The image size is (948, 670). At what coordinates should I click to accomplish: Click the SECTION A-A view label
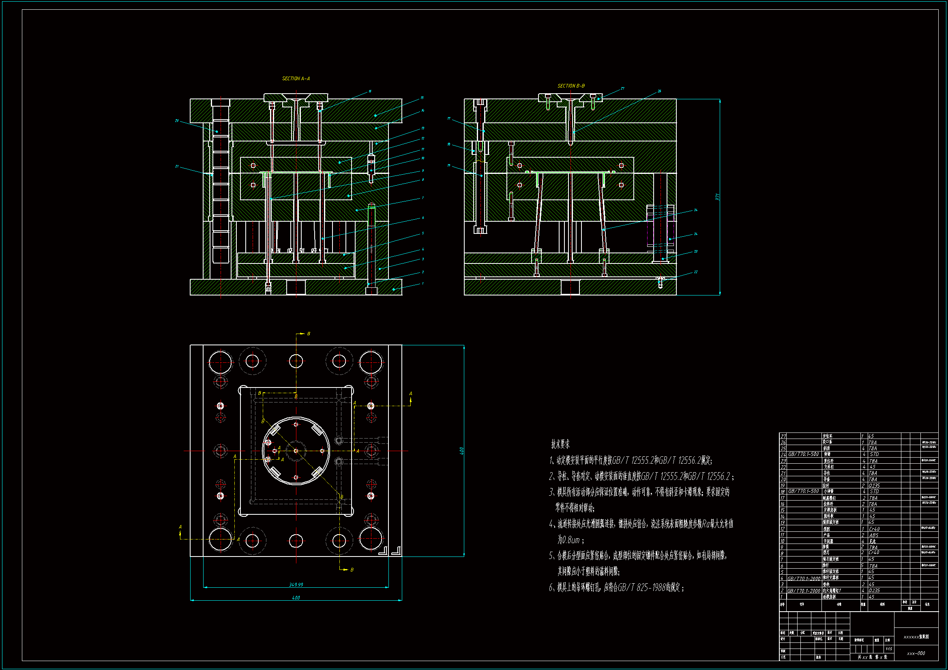coord(296,79)
